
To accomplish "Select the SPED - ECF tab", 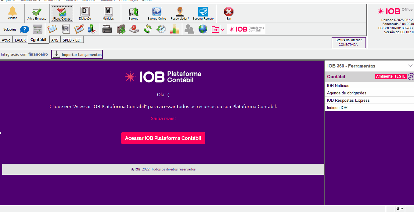I will point(72,40).
